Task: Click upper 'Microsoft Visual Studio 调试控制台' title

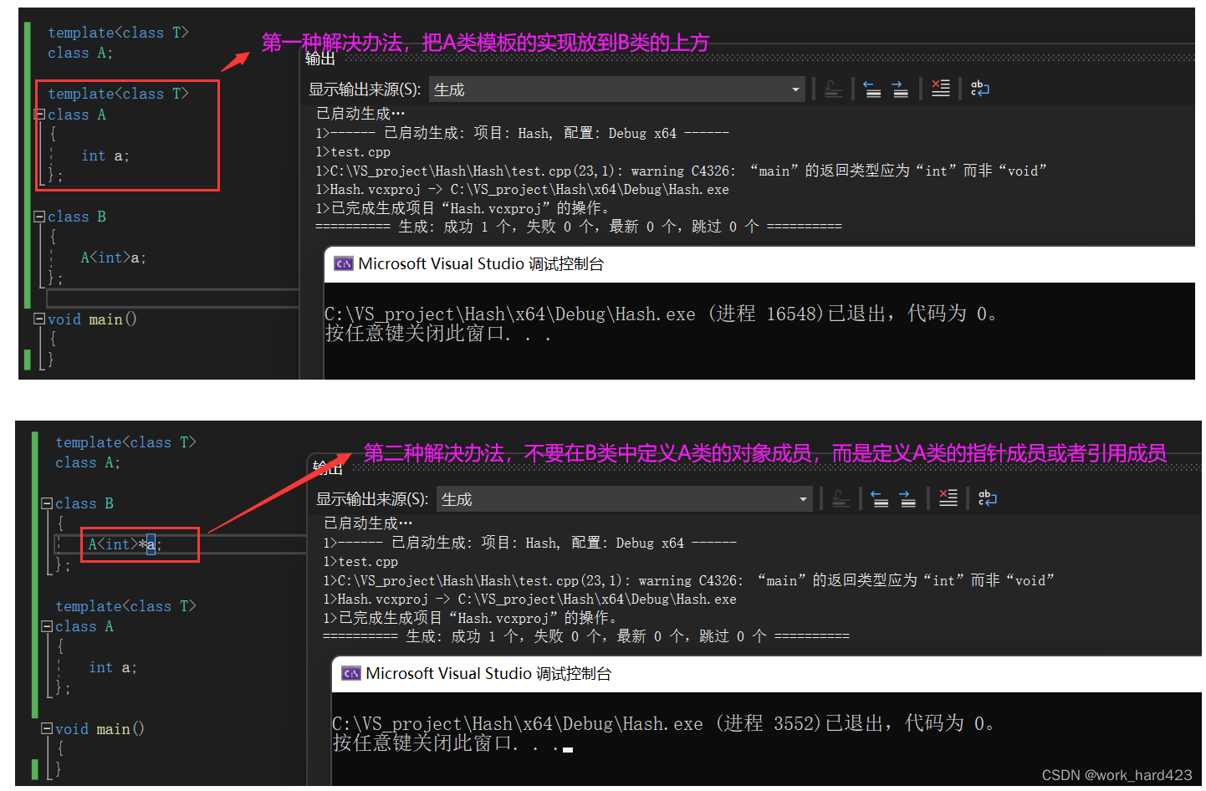Action: (x=481, y=264)
